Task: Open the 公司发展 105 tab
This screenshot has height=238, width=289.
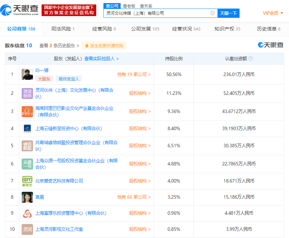Action: 145,29
